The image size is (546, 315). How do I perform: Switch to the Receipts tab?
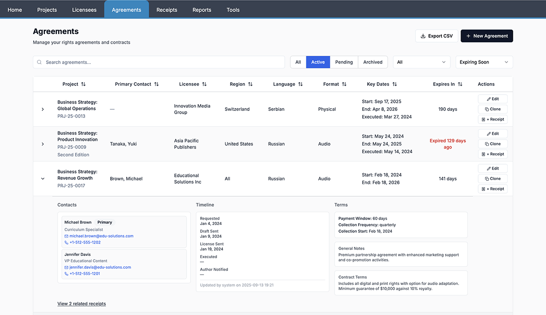pos(167,10)
